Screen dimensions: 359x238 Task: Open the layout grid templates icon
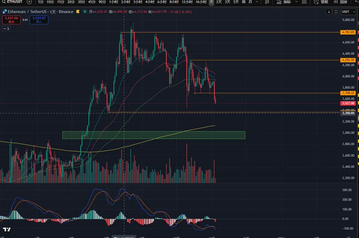pos(304,2)
